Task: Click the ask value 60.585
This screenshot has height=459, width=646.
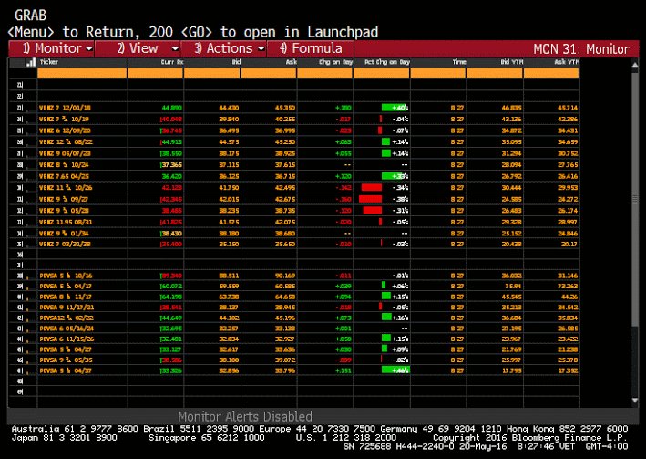Action: click(285, 286)
